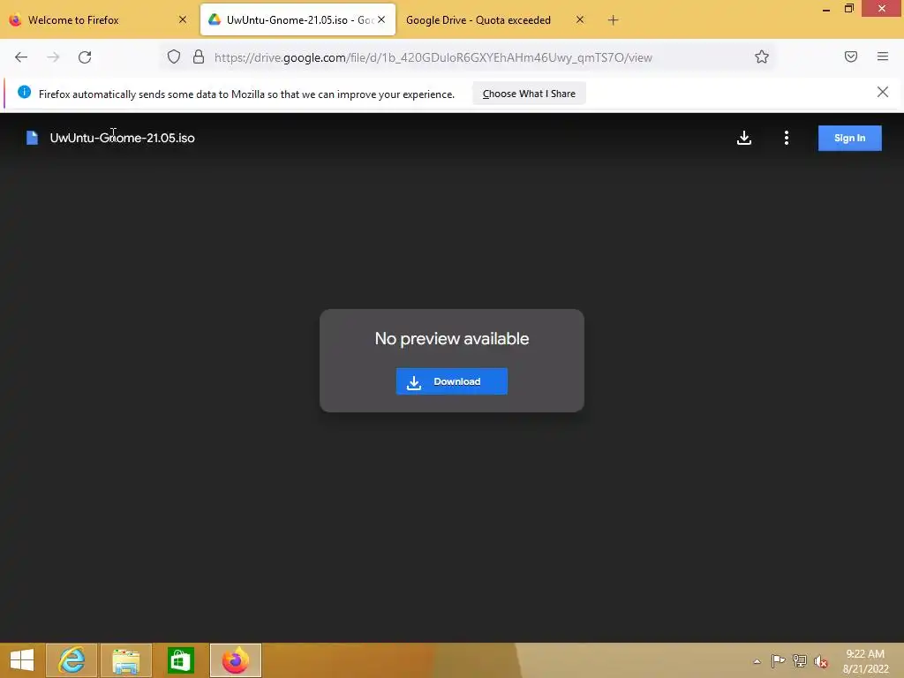This screenshot has width=904, height=678.
Task: Minimize the Firefox window
Action: pyautogui.click(x=826, y=9)
